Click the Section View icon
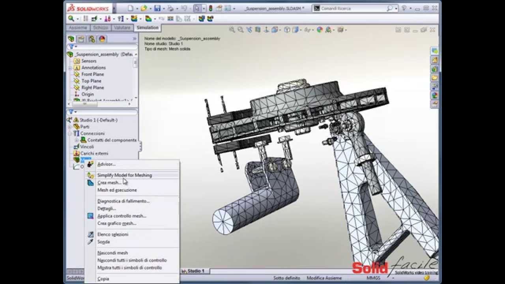 [x=258, y=30]
